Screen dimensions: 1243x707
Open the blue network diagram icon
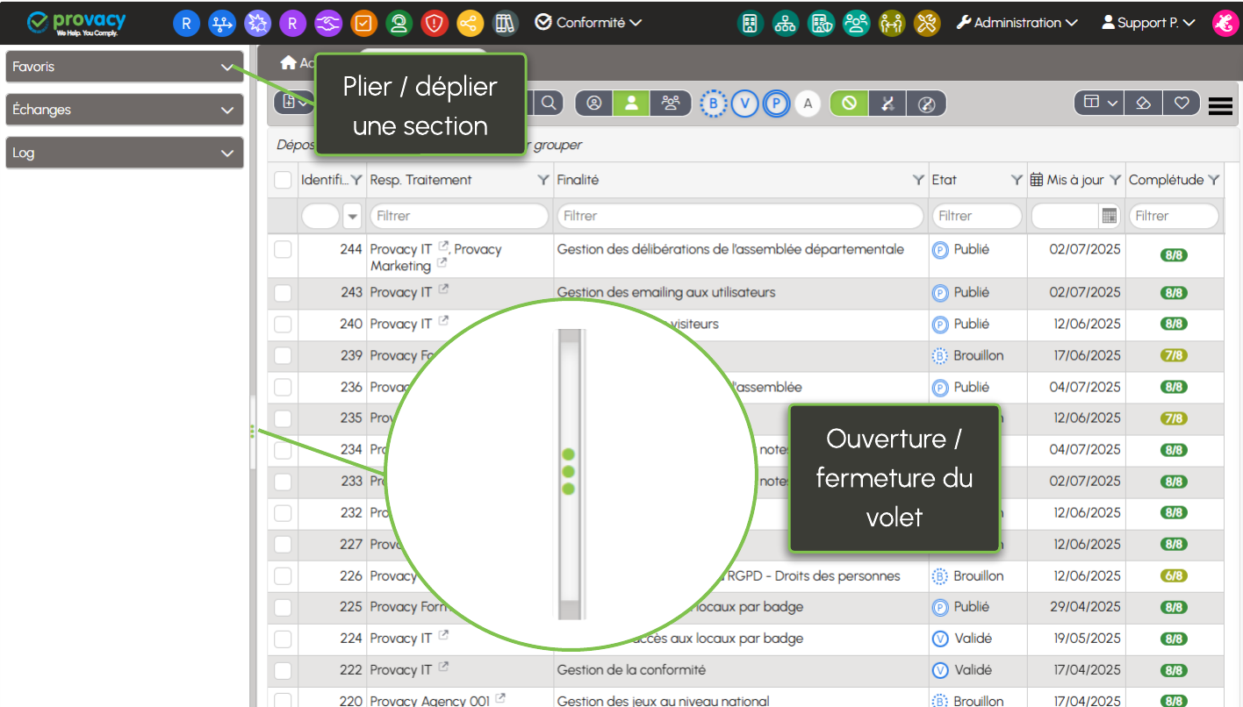222,23
